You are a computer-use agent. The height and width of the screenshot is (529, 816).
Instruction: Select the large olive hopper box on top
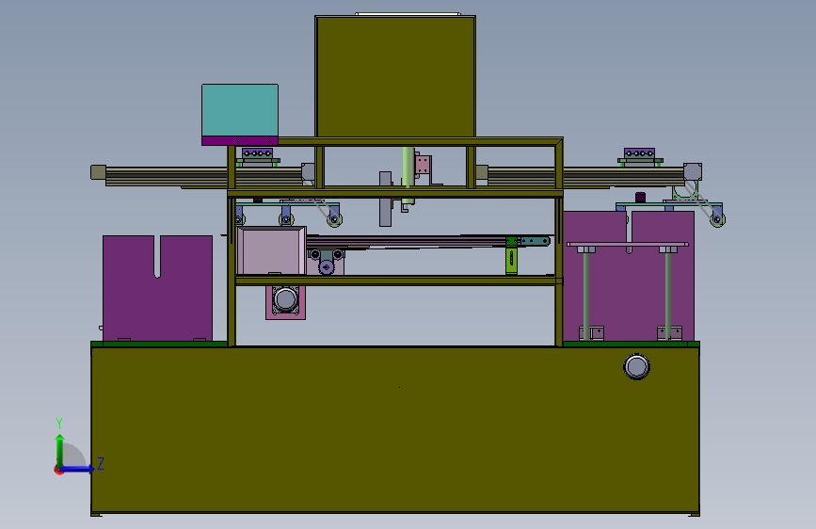(395, 76)
